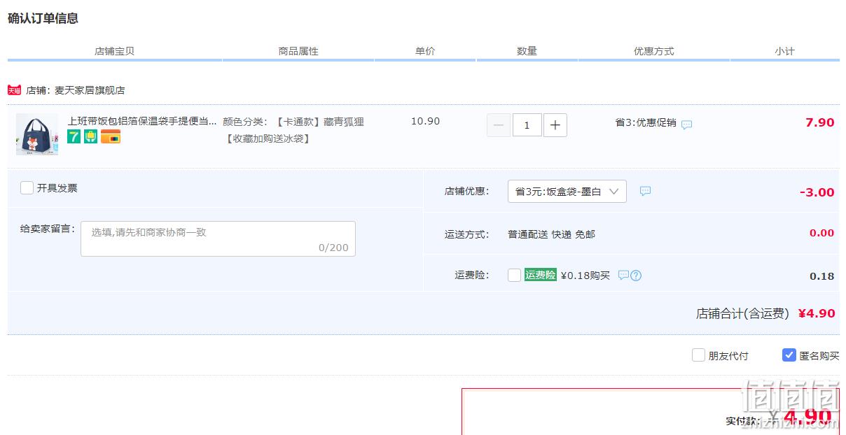
Task: Uncheck the 匿名购买 anonymous purchase checkbox
Action: point(789,355)
